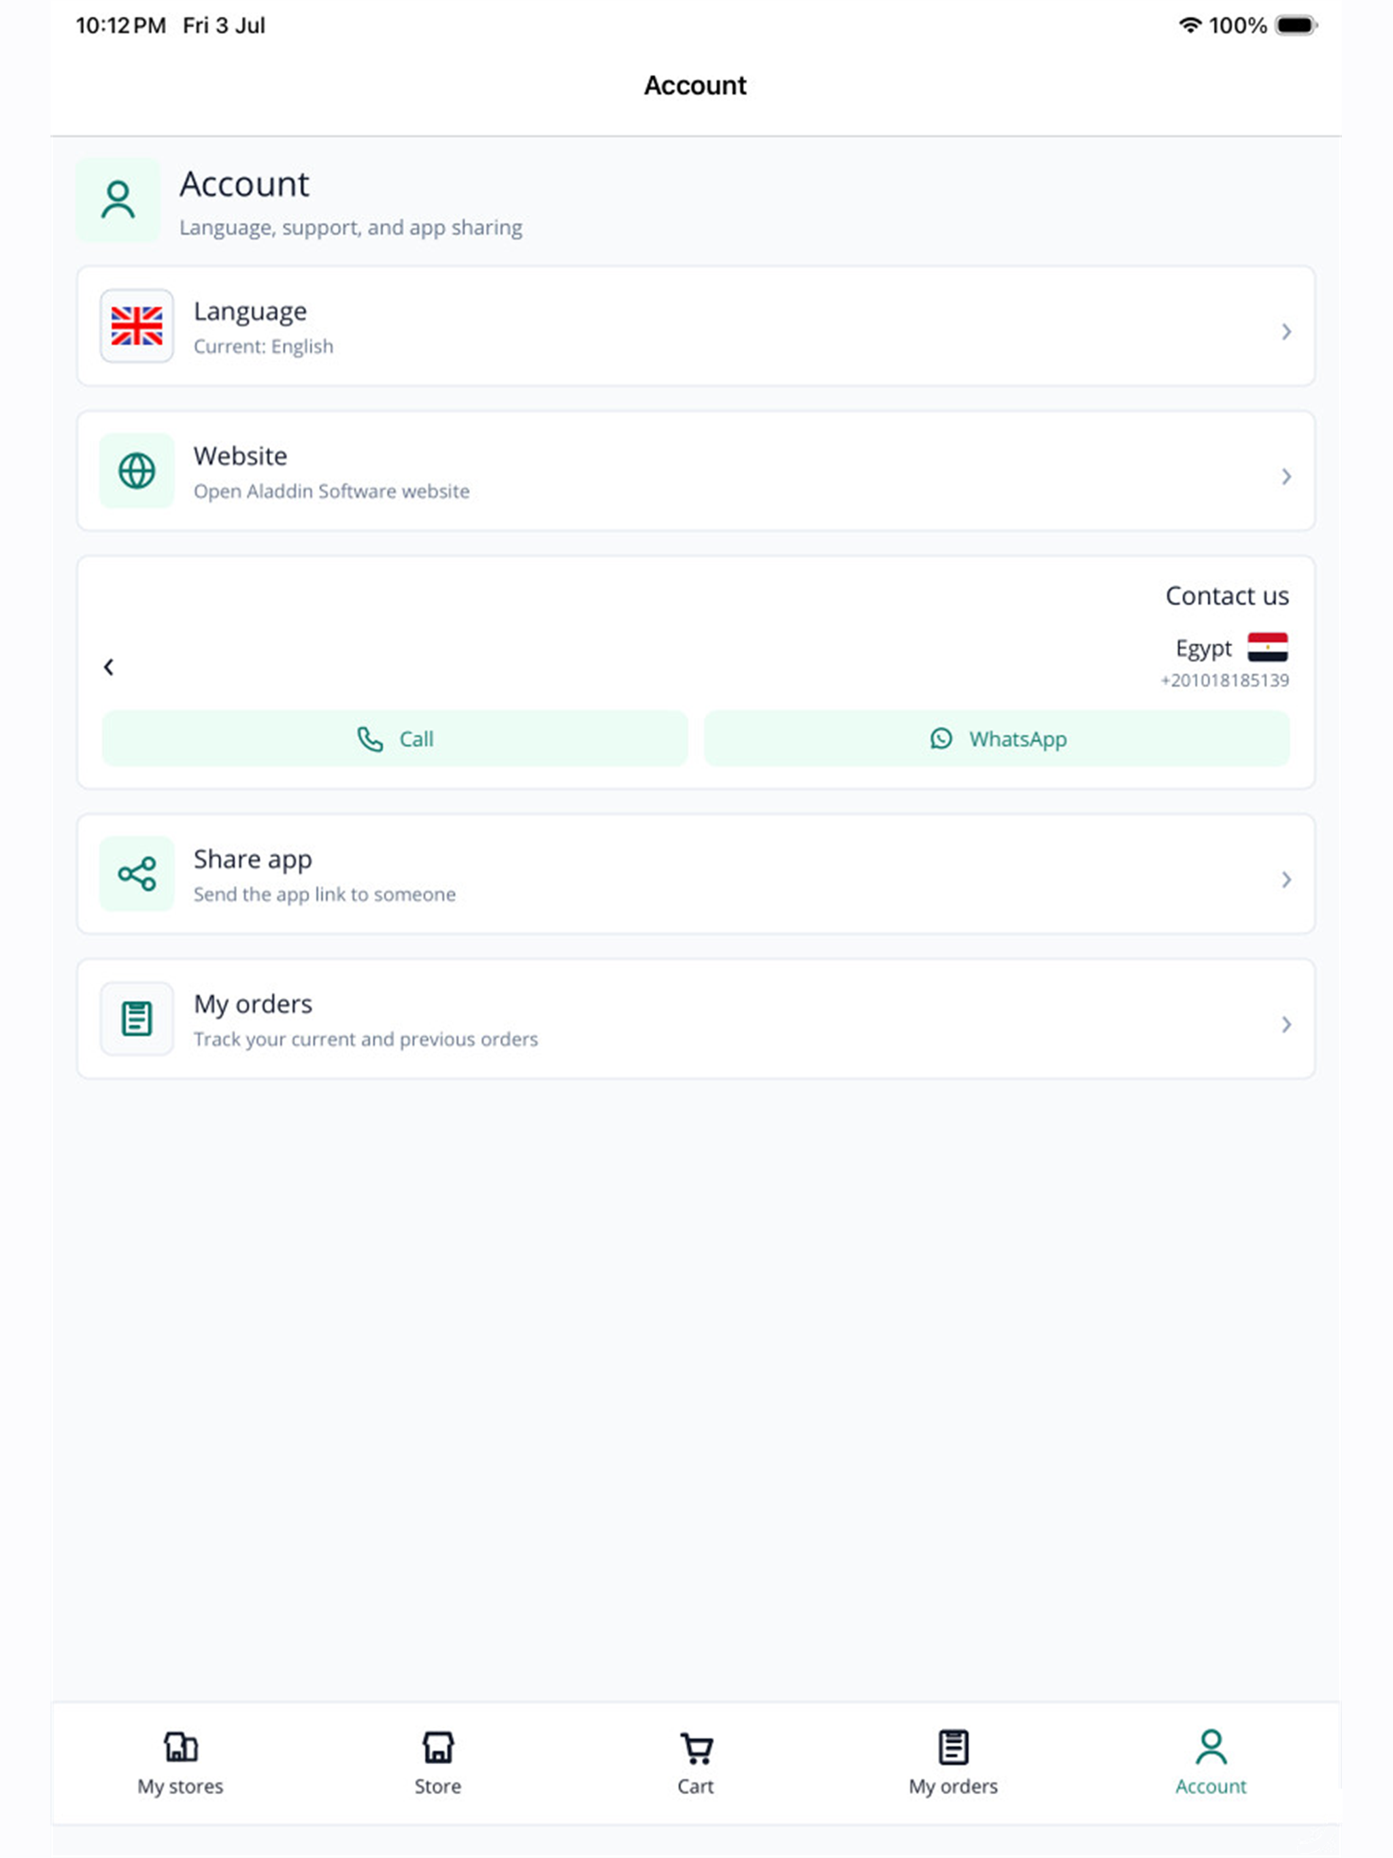Select the Account bottom tab
Screen dimensions: 1393x1858
1211,1762
